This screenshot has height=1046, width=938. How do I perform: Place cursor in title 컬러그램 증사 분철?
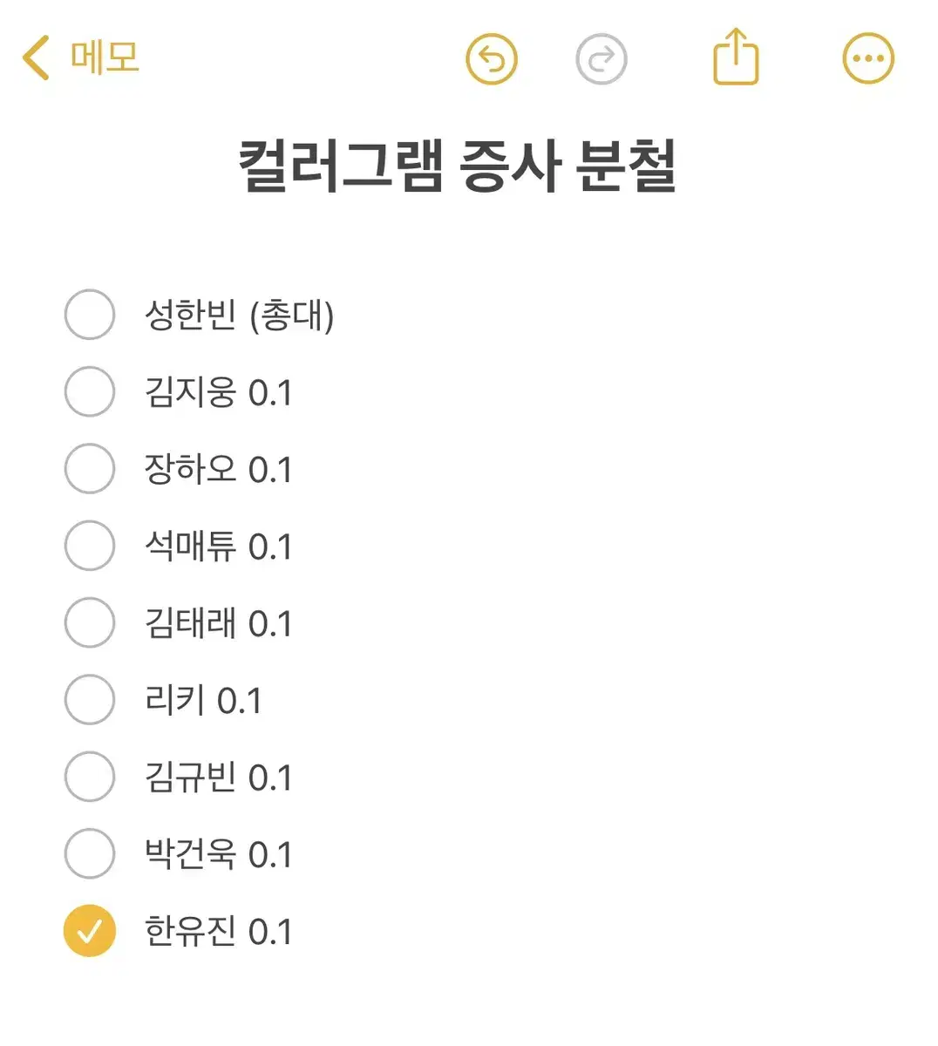point(458,166)
